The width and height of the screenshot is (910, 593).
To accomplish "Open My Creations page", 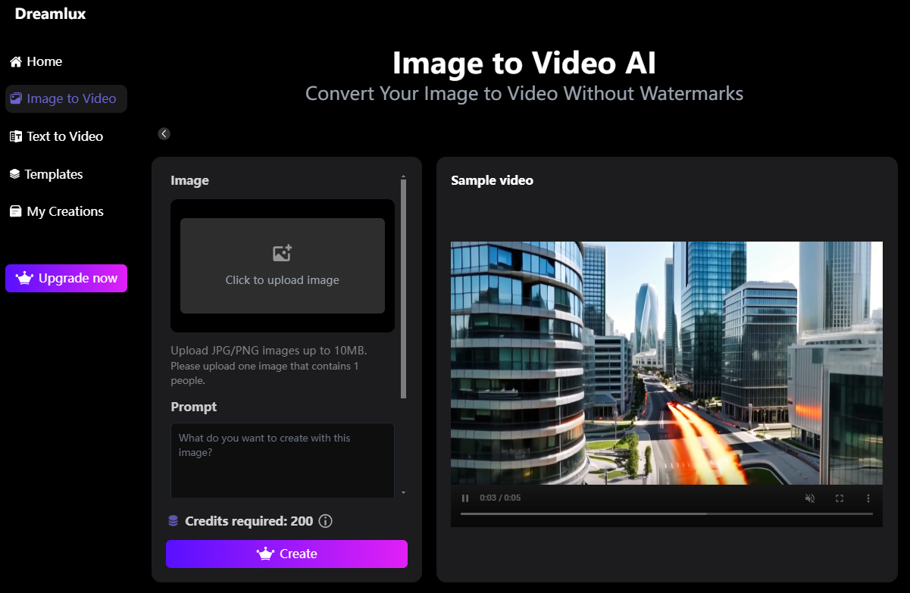I will coord(56,211).
